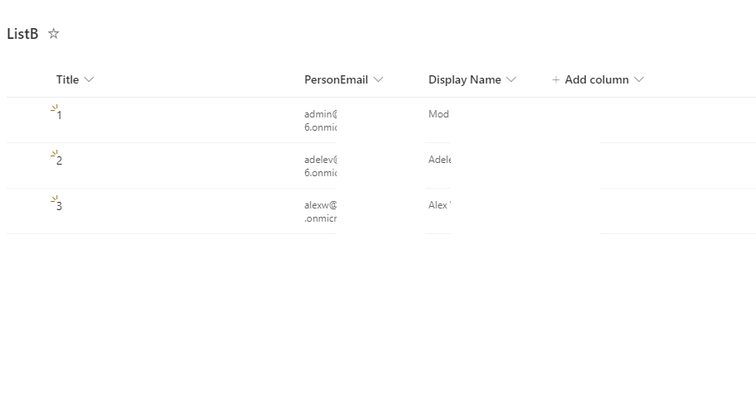Click the plus icon beside Add column
Screen dimensions: 756x407
pyautogui.click(x=556, y=79)
